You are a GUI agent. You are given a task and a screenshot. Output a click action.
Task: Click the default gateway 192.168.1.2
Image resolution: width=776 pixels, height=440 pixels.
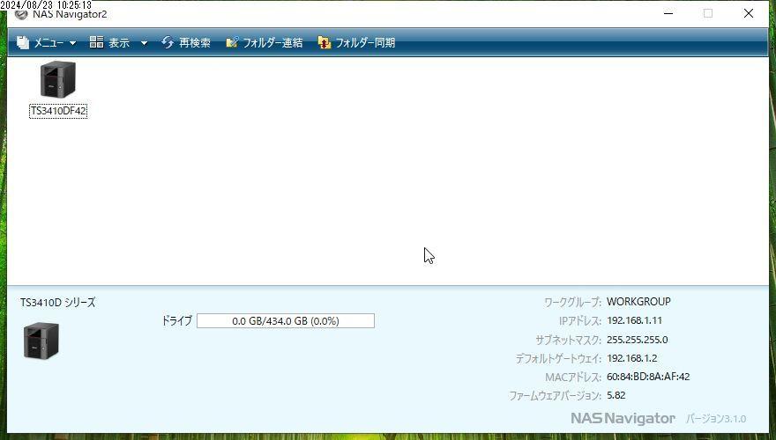tap(632, 358)
